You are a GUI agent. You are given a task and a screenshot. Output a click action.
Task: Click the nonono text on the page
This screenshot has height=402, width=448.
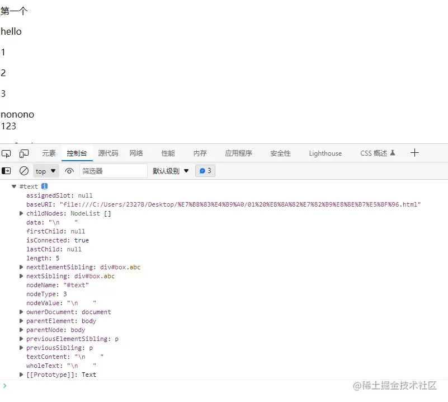[x=17, y=114]
